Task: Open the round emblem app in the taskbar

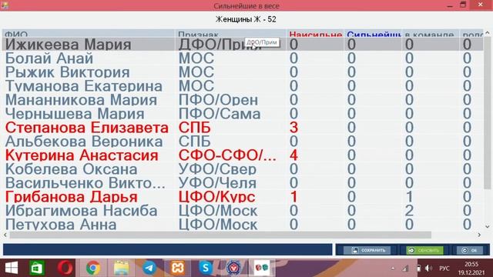Action: (x=234, y=268)
